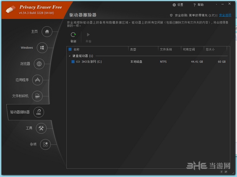This screenshot has height=177, width=237.
Task: Open the applications (应用程序) icon
Action: (x=38, y=80)
